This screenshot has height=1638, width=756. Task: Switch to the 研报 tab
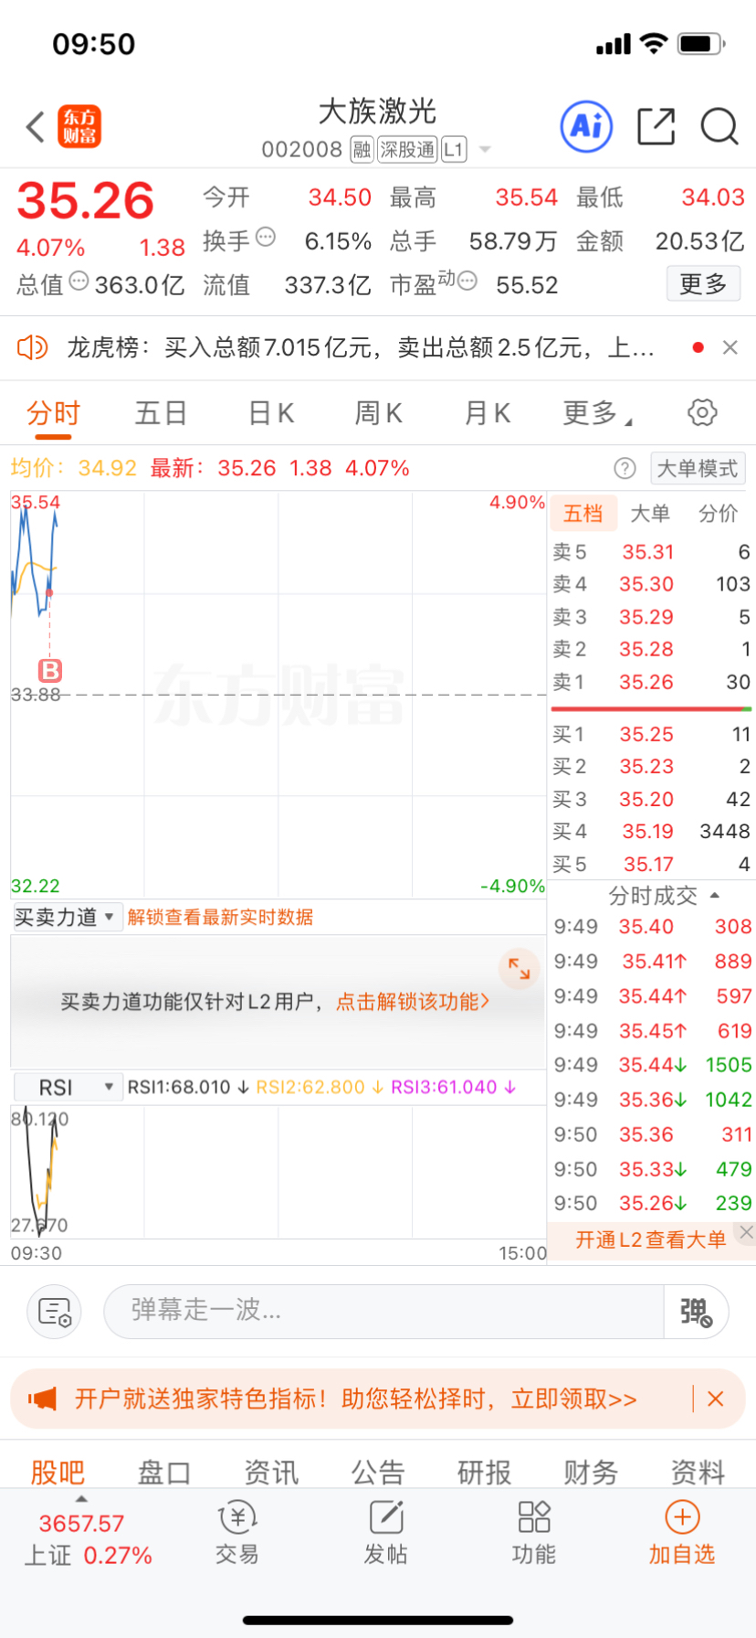tap(485, 1472)
